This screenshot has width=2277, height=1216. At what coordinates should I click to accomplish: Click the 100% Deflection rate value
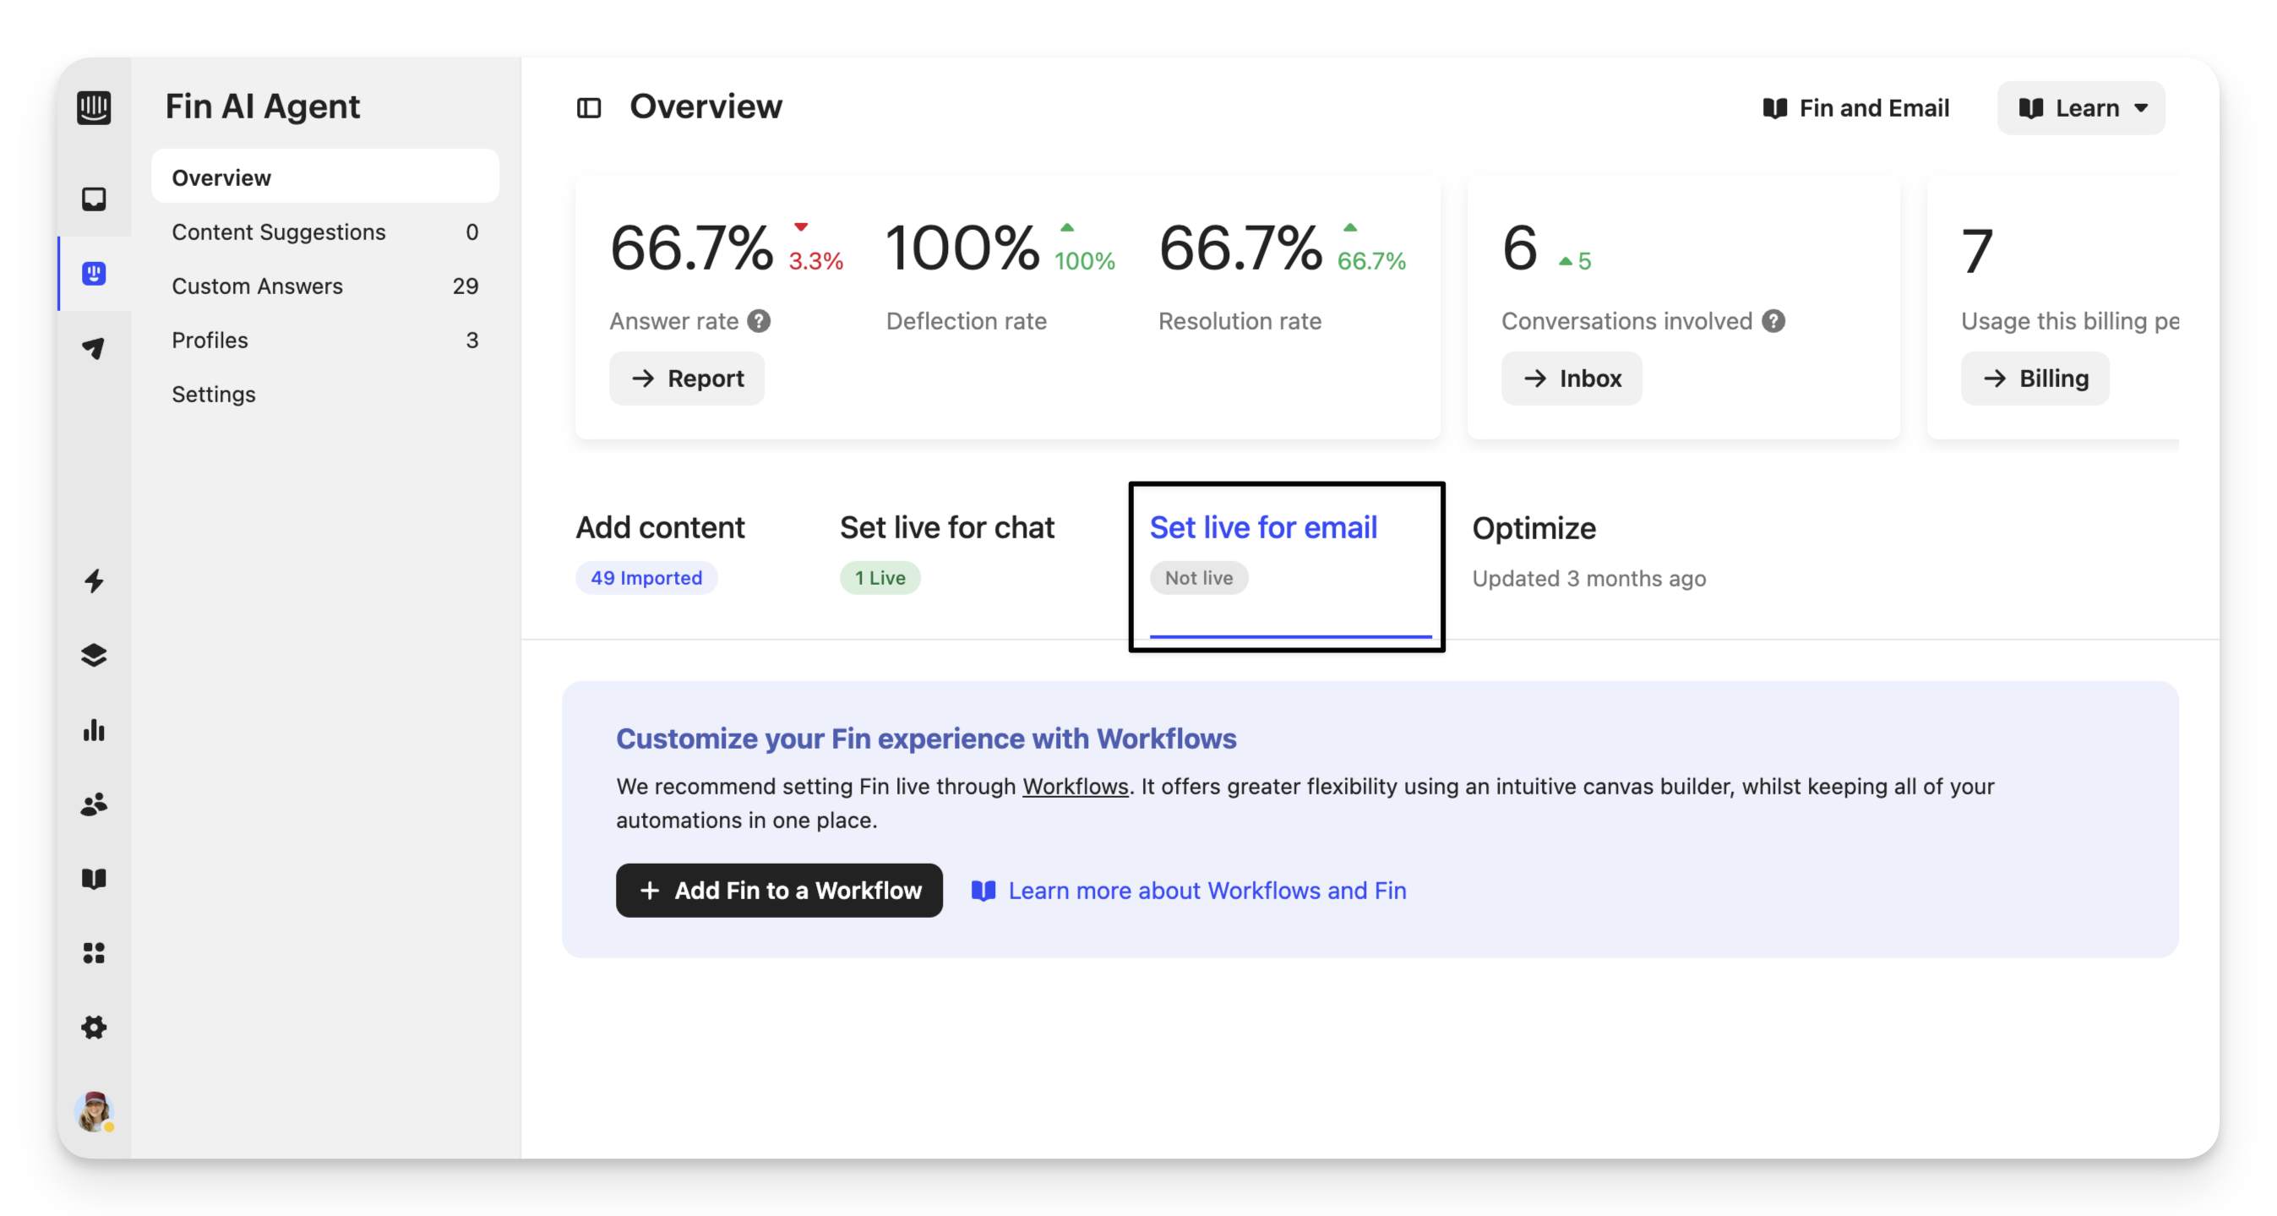click(x=962, y=248)
